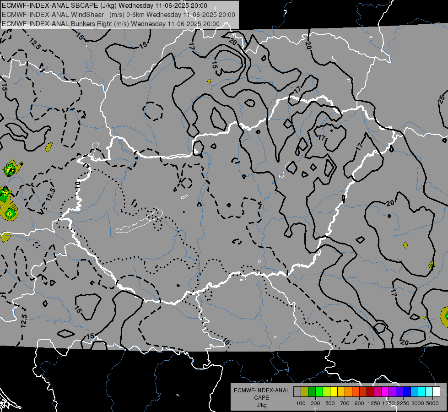Click the SBCAPE title line in header

click(105, 5)
